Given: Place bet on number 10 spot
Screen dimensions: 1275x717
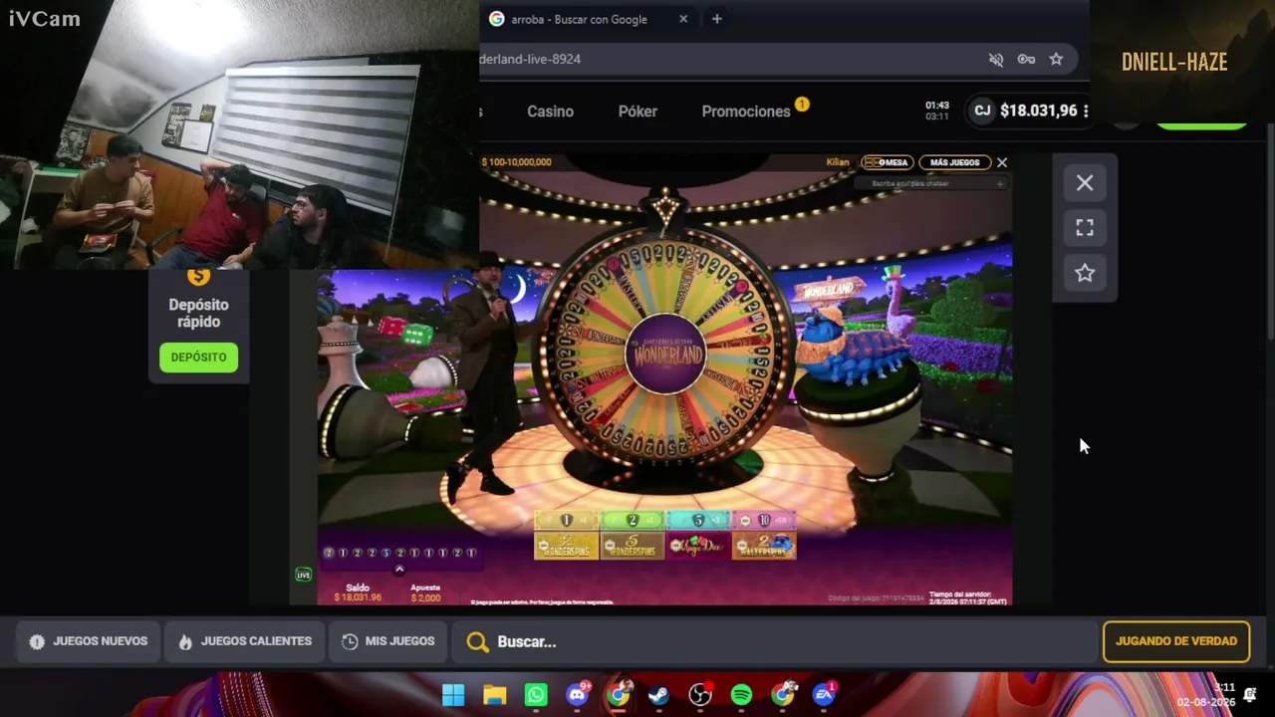Looking at the screenshot, I should (x=764, y=521).
